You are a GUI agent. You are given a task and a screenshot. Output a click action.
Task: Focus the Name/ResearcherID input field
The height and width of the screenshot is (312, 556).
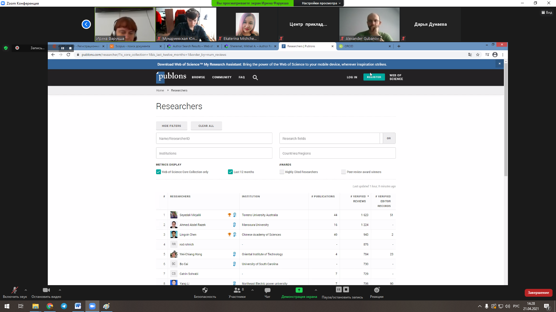(214, 138)
